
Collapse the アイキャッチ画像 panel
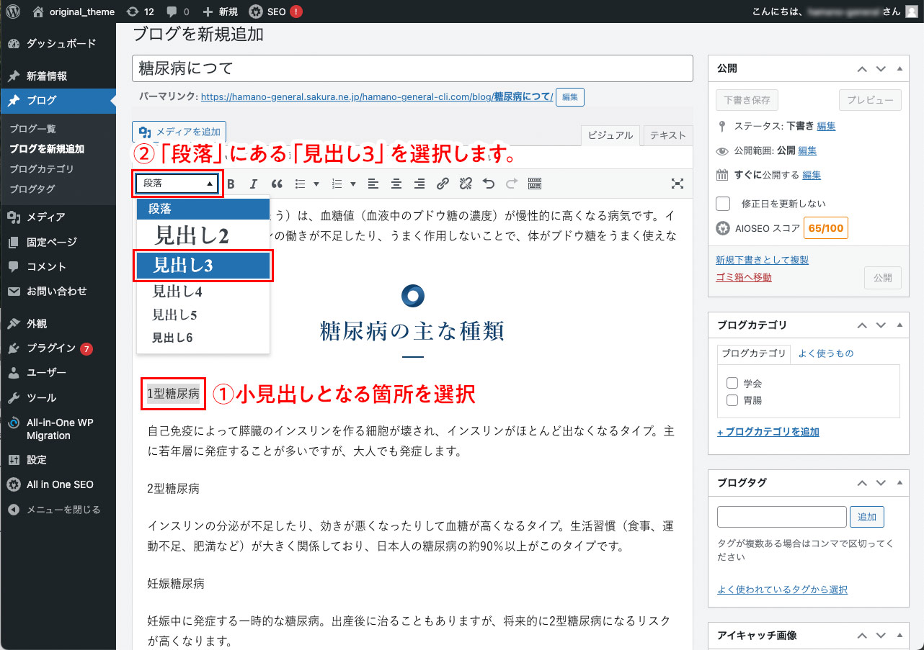pos(899,636)
